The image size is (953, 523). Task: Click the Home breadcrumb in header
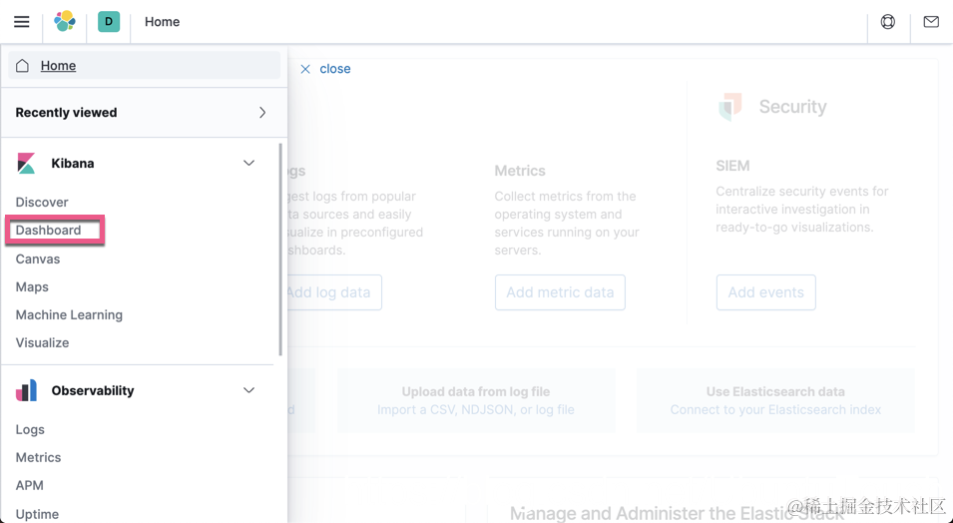(163, 22)
